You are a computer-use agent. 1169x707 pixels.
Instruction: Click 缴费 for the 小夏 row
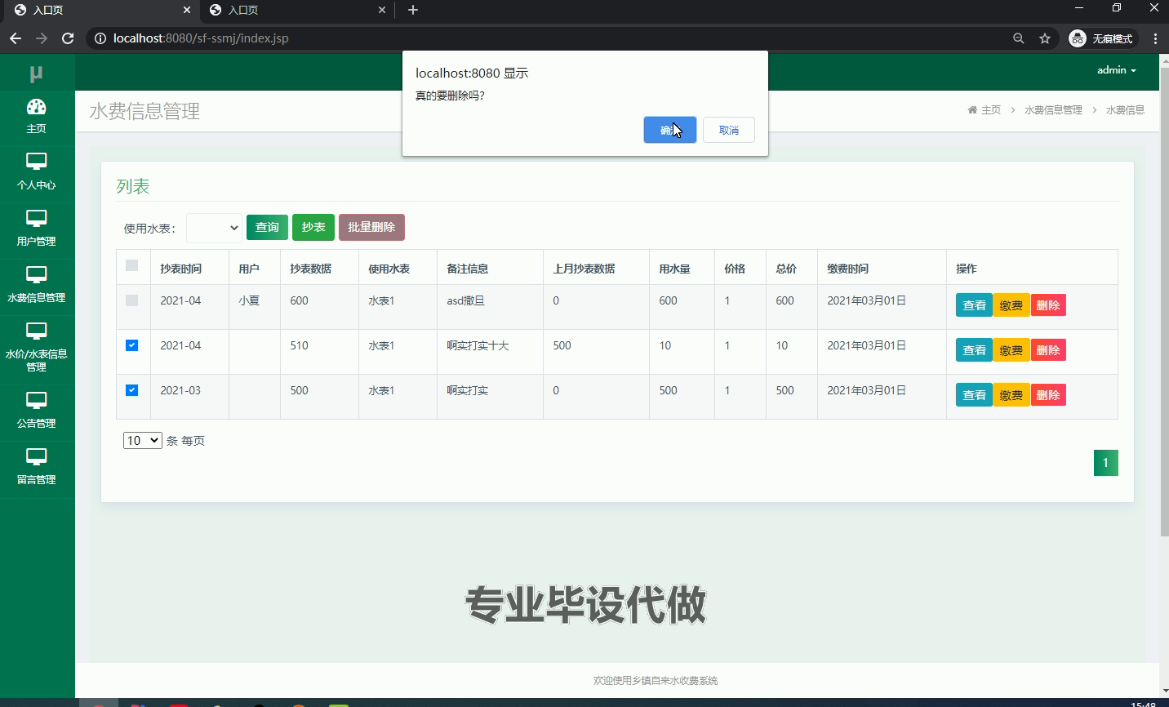(x=1011, y=305)
